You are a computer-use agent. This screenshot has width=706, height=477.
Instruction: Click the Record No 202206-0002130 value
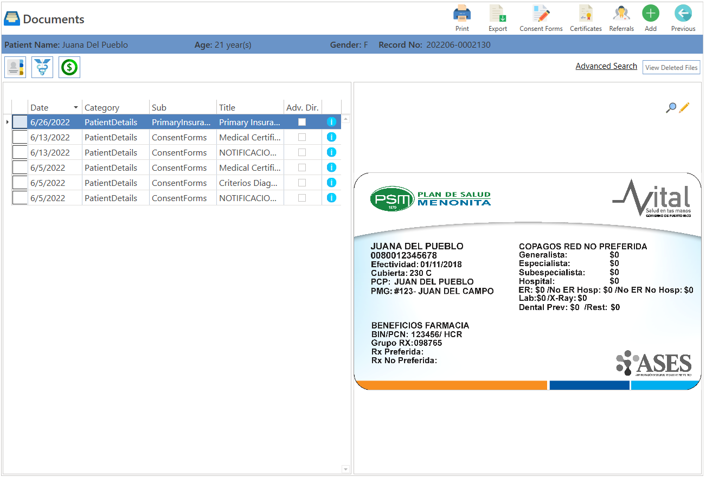tap(458, 45)
